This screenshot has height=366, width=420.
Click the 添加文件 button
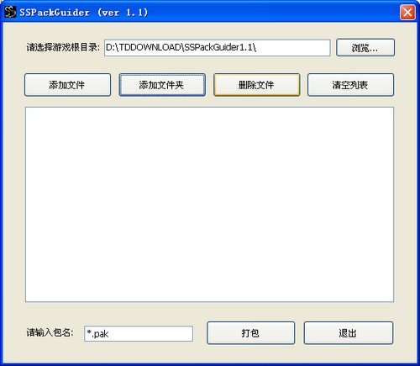67,85
